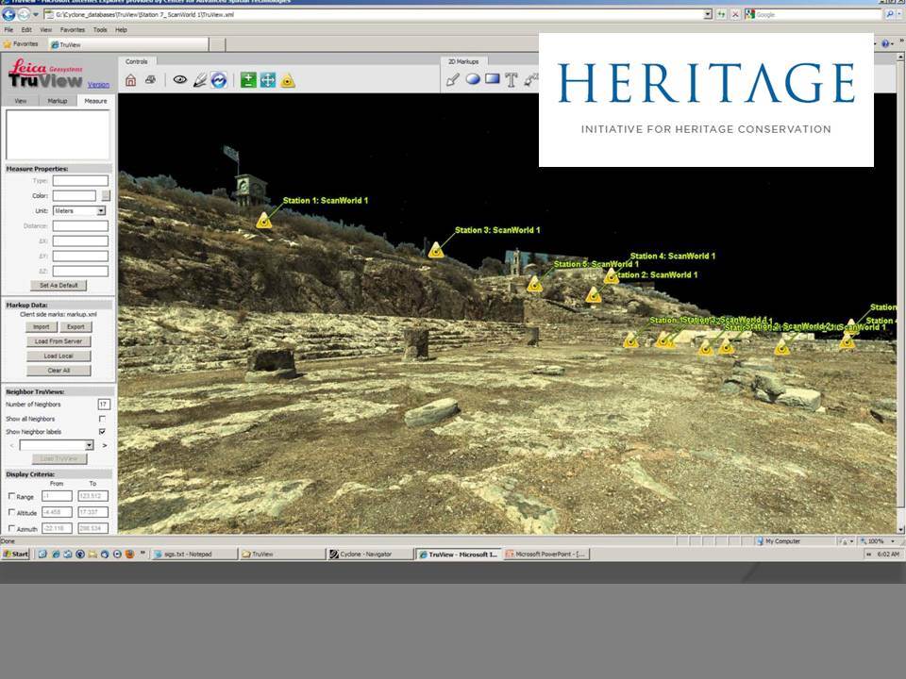Select the arrow 2D markup tool

tap(453, 80)
